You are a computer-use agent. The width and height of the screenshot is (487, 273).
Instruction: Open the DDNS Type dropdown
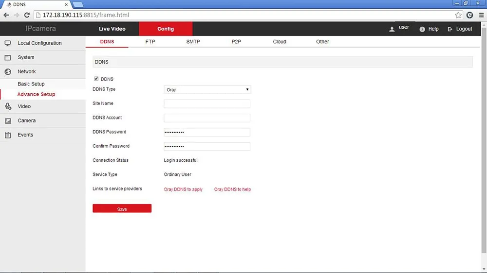[x=207, y=89]
